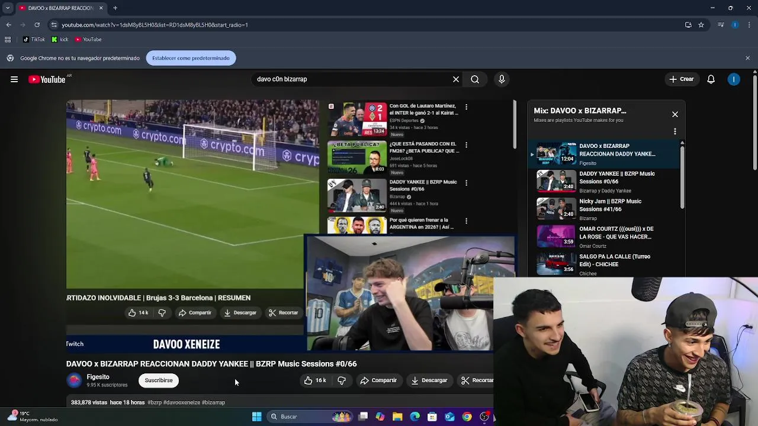Screen dimensions: 758x426
Task: Open the YouTube account avatar menu
Action: (x=734, y=79)
